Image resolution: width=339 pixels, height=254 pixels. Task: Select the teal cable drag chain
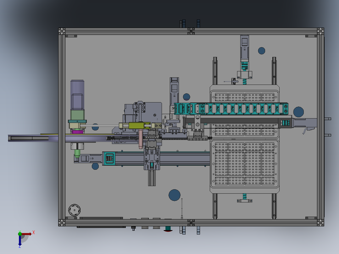pos(231,108)
